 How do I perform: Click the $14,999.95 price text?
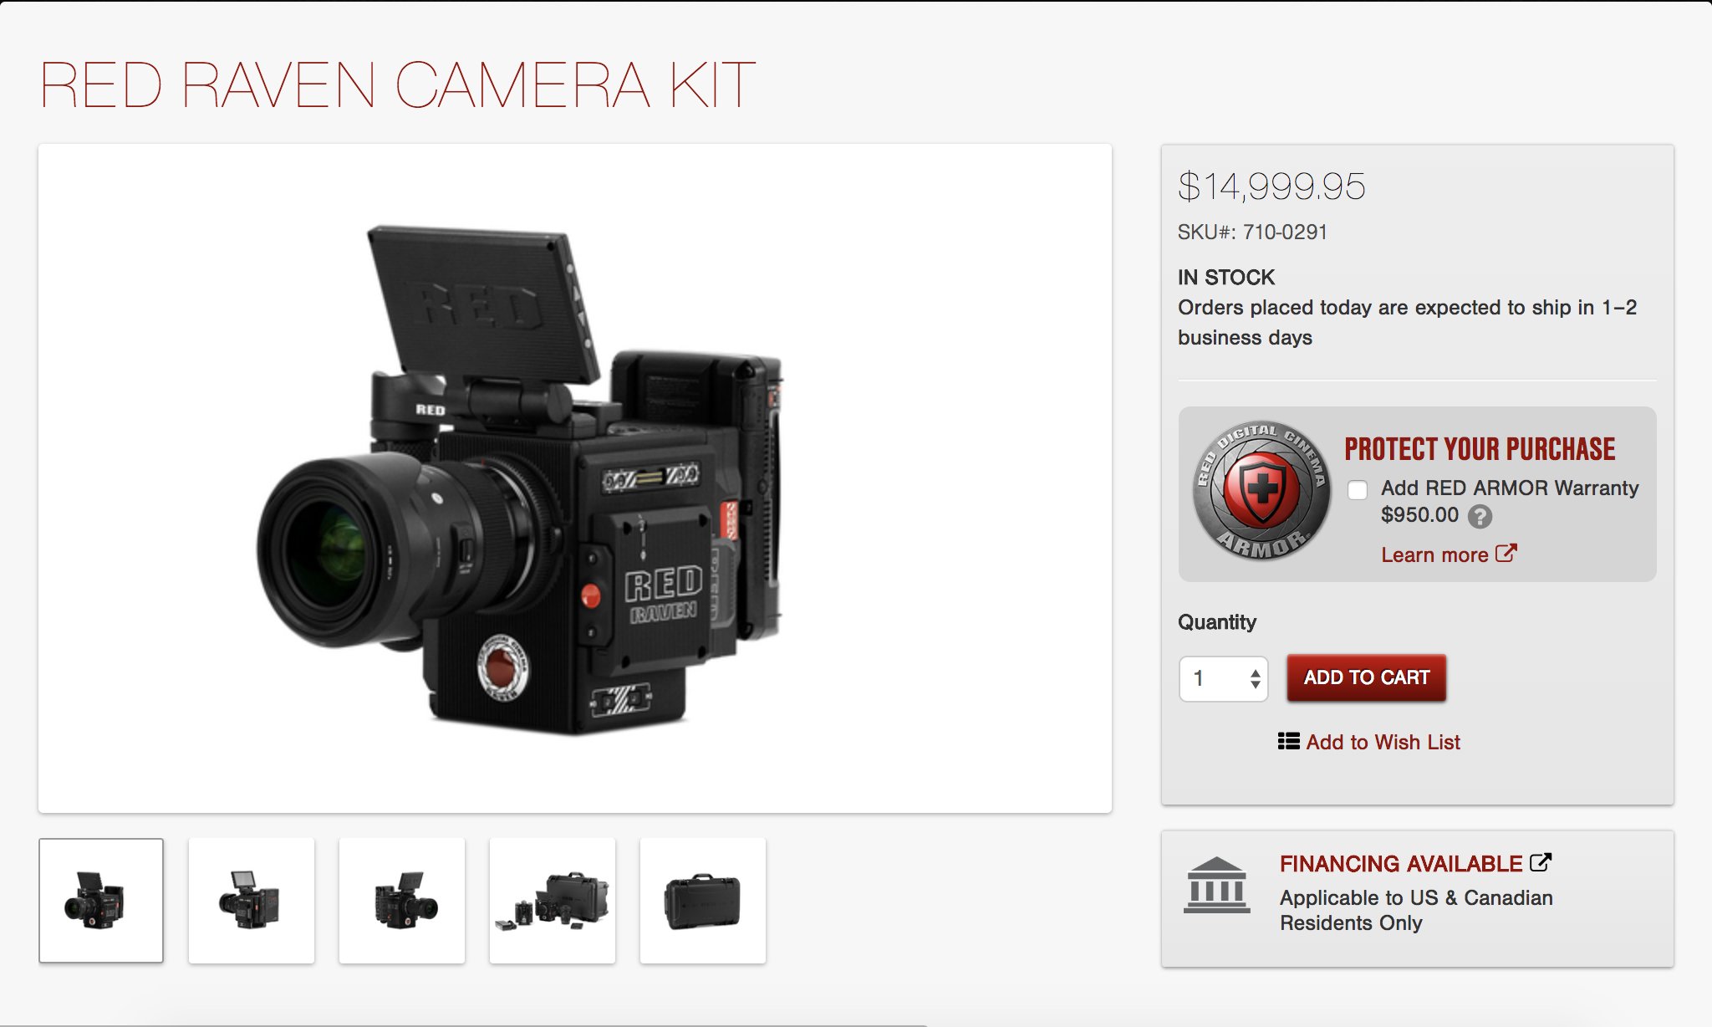(1271, 186)
